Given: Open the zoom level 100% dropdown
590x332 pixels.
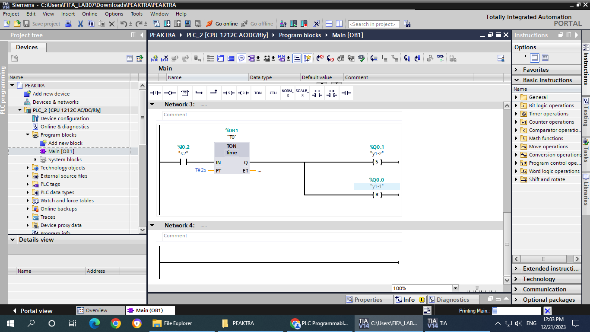Looking at the screenshot, I should 455,288.
